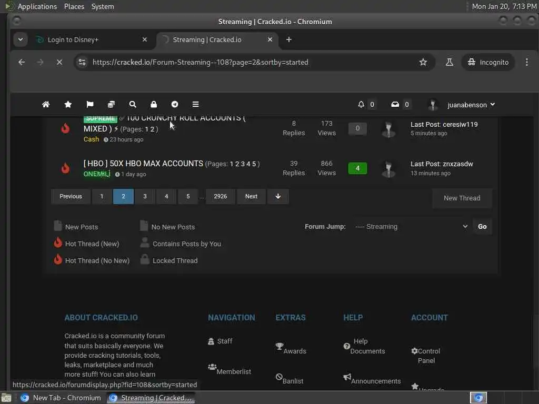The image size is (539, 404).
Task: Open the forum home icon
Action: coord(46,105)
